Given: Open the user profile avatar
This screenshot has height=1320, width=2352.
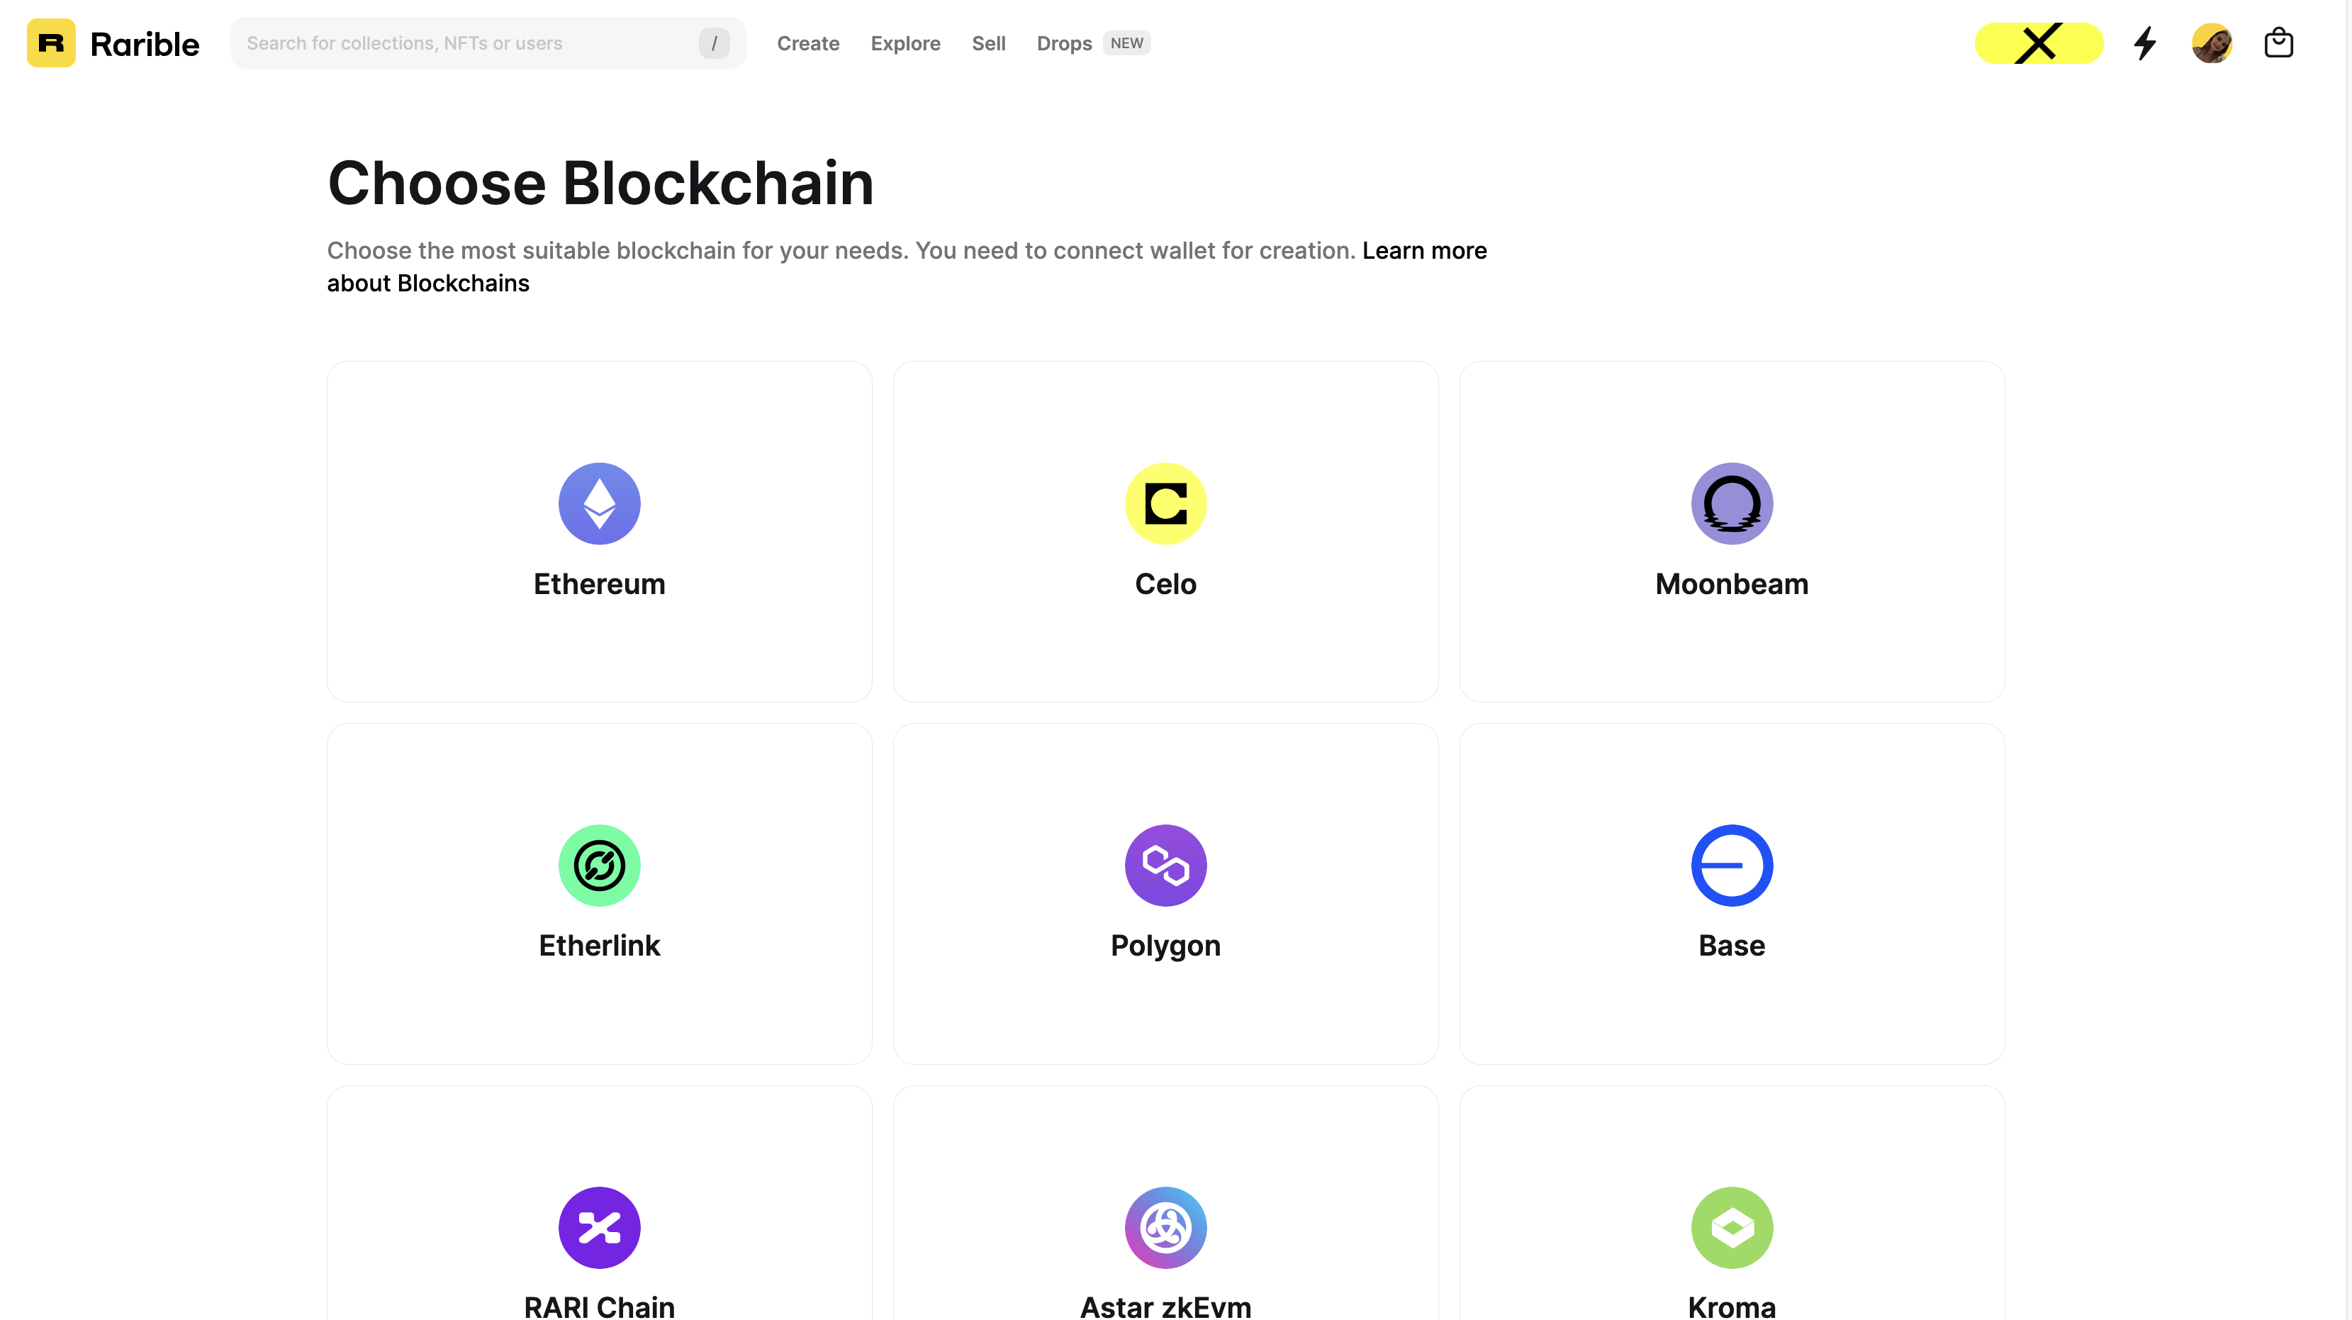Looking at the screenshot, I should [x=2212, y=43].
